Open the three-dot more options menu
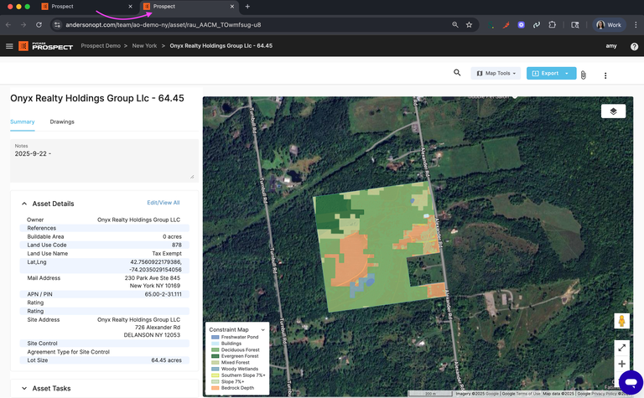This screenshot has height=398, width=644. [605, 75]
